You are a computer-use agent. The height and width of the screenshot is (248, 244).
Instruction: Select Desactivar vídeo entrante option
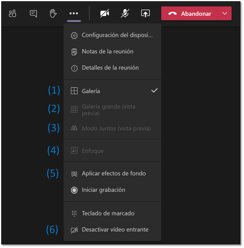tap(112, 230)
